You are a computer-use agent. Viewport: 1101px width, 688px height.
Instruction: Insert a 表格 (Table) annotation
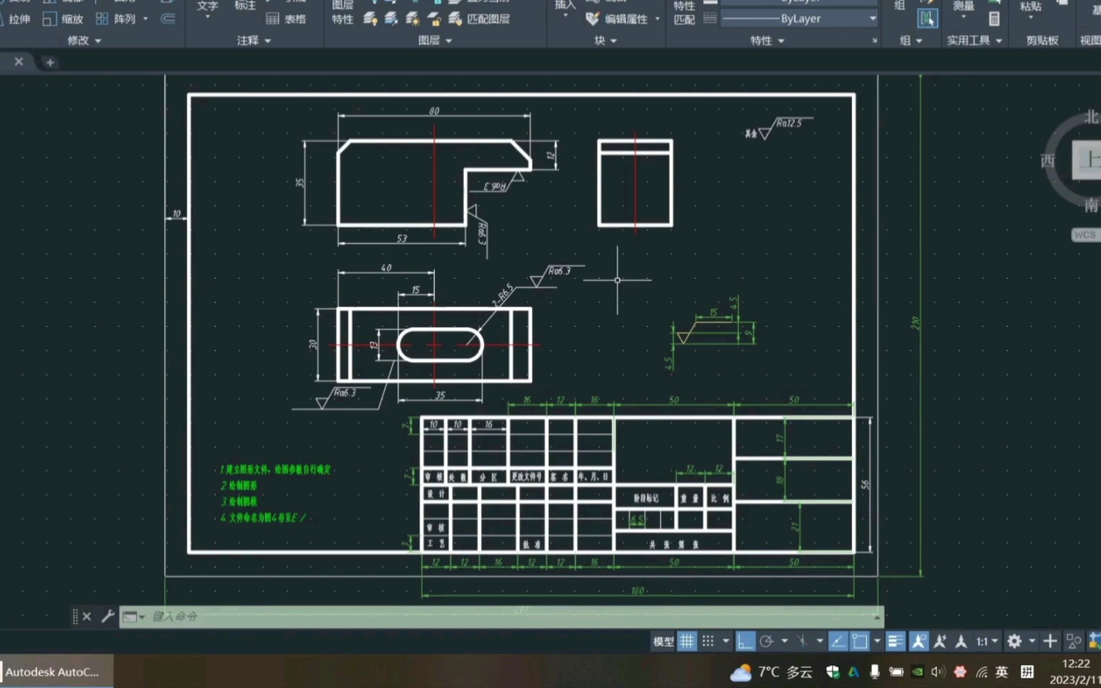[x=285, y=19]
